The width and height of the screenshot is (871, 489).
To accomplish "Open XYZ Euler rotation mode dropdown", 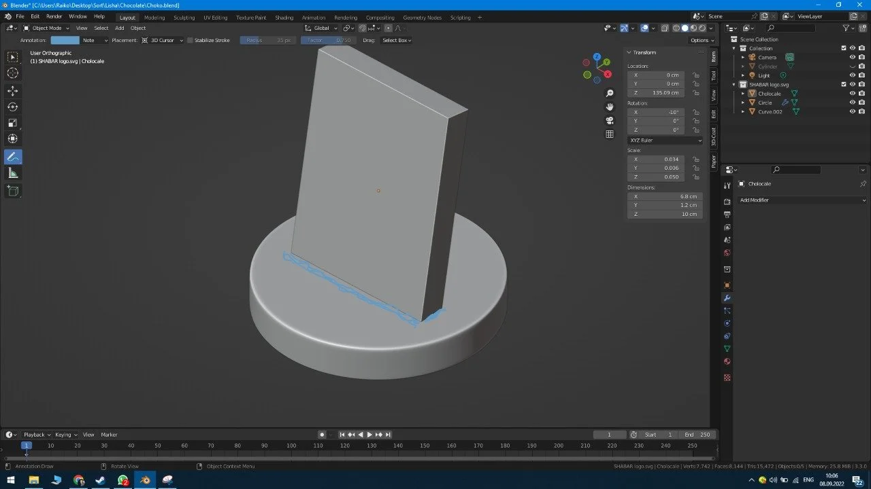I will (665, 140).
